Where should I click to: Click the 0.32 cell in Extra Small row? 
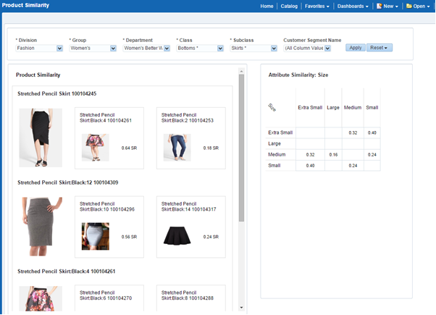[x=353, y=133]
